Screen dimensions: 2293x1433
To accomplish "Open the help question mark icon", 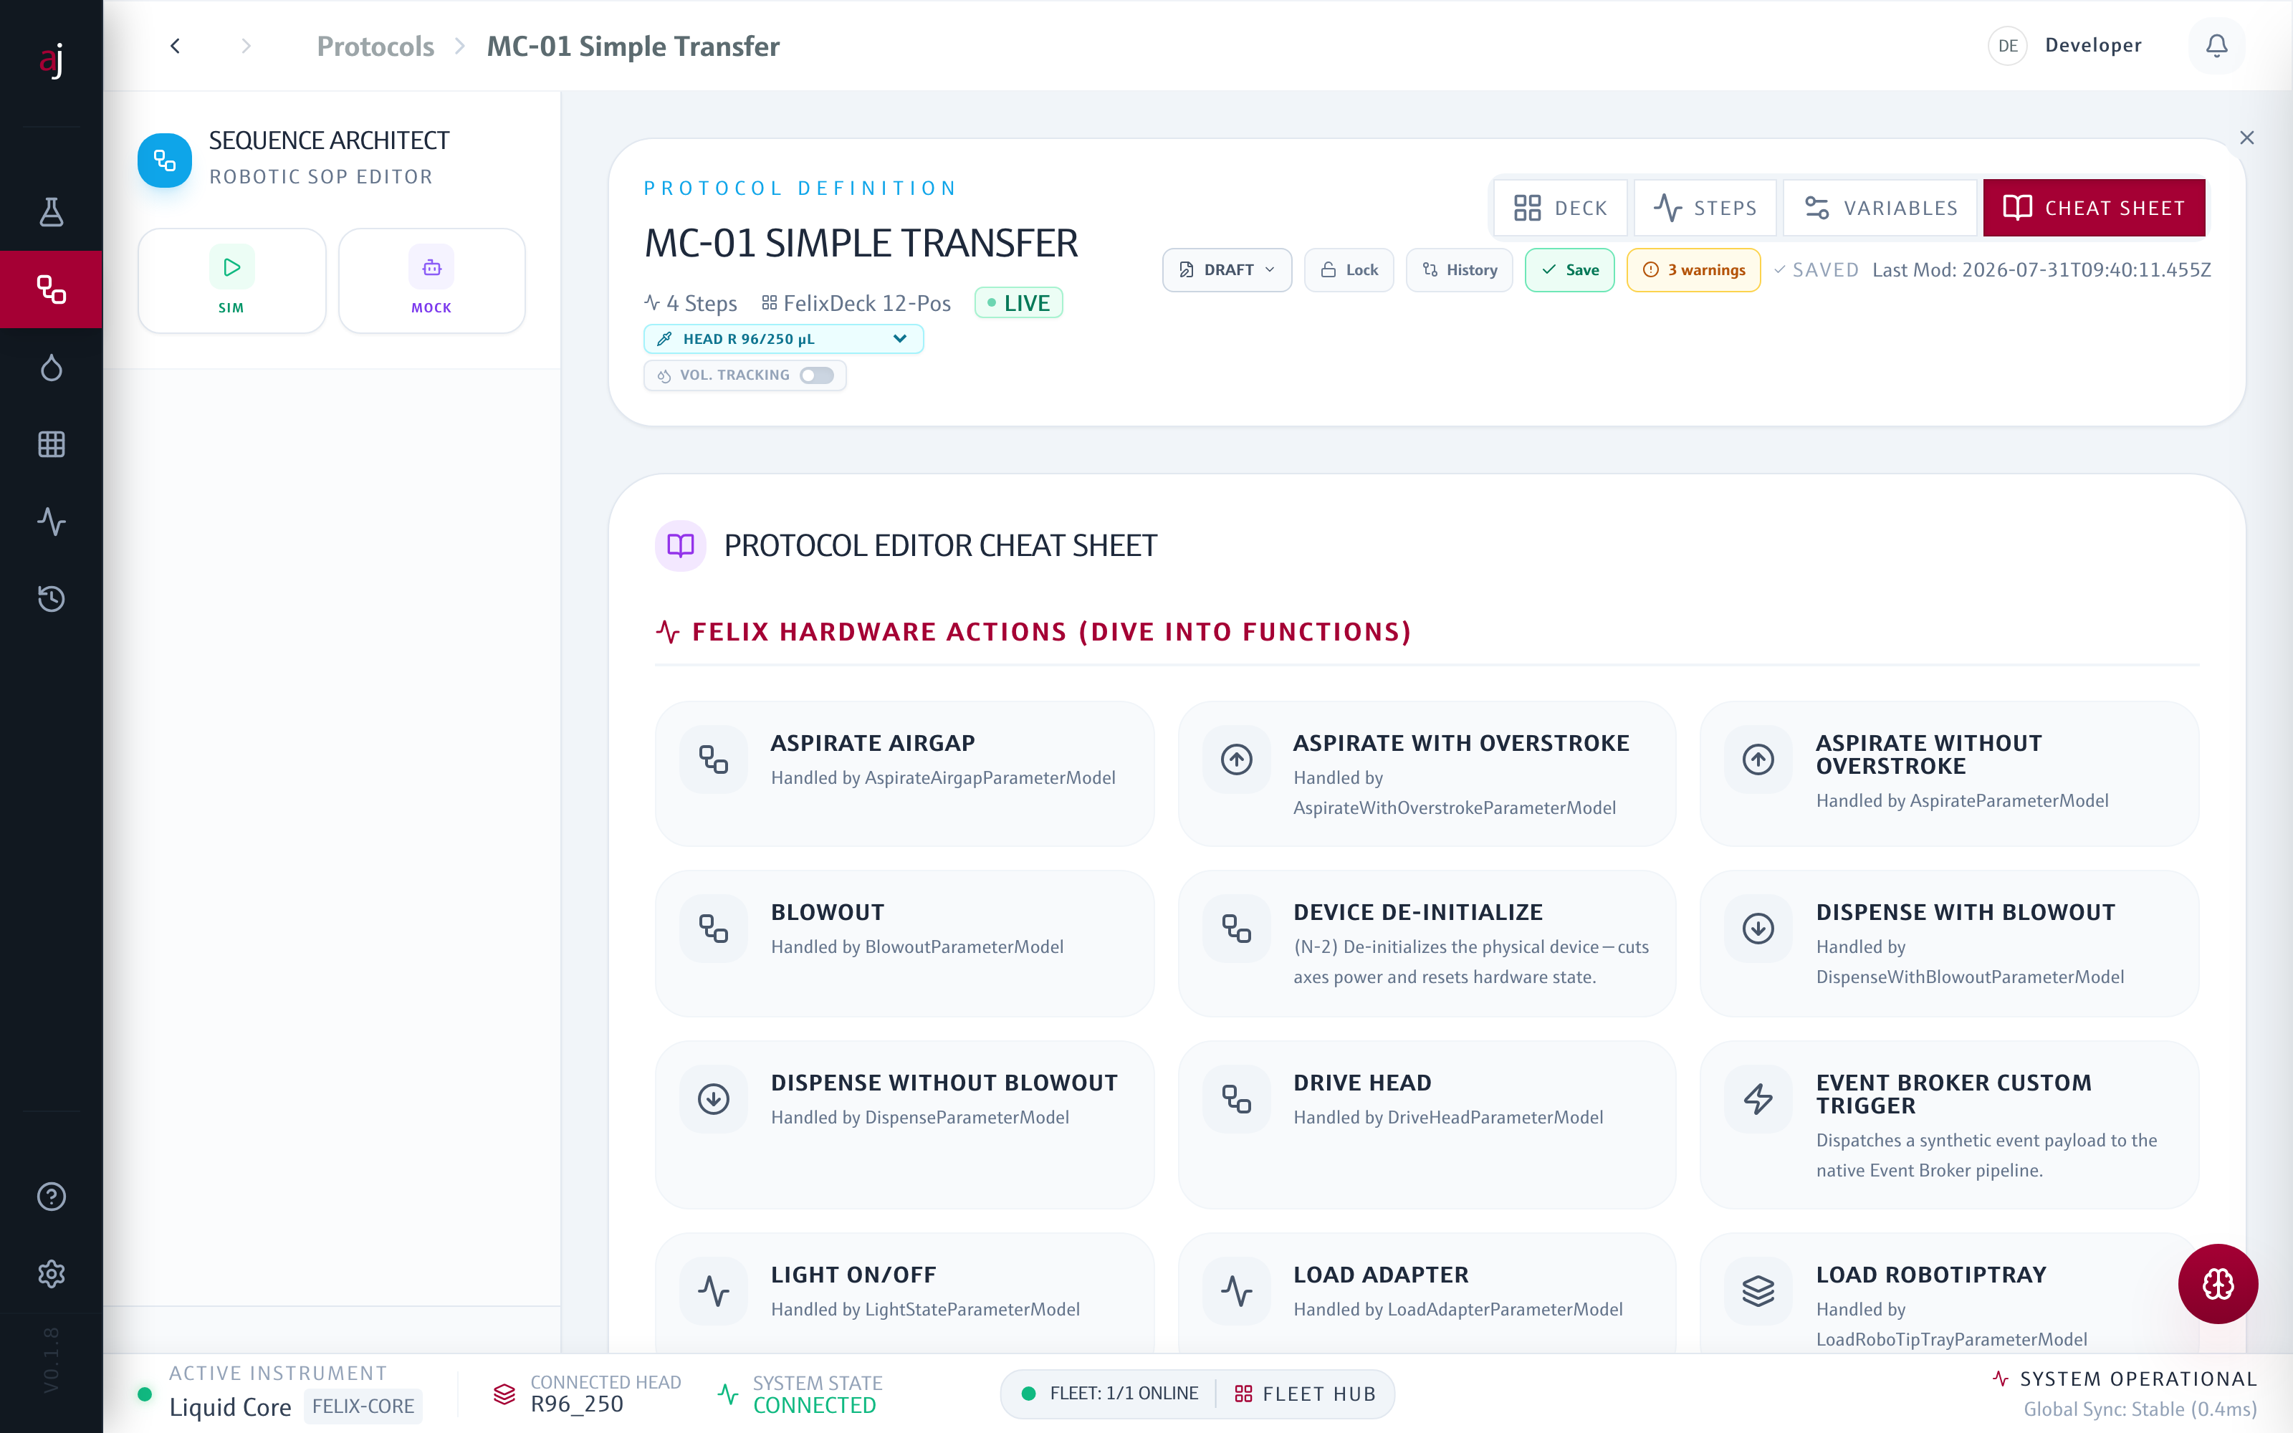I will tap(51, 1196).
